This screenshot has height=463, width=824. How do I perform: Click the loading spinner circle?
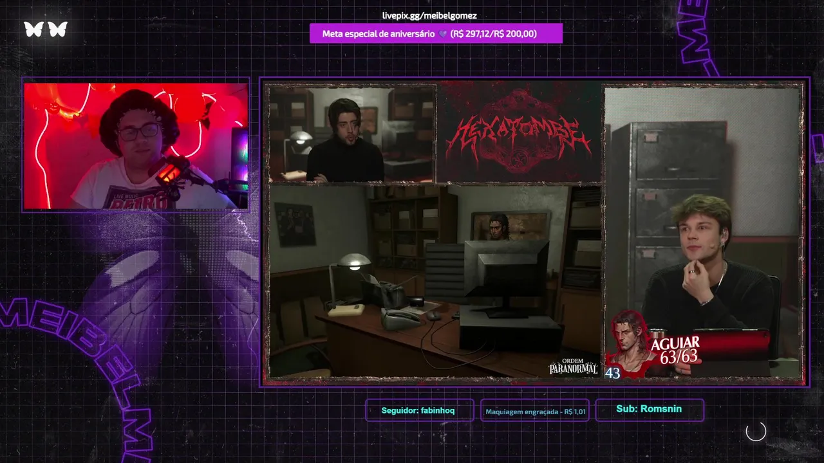(x=756, y=431)
